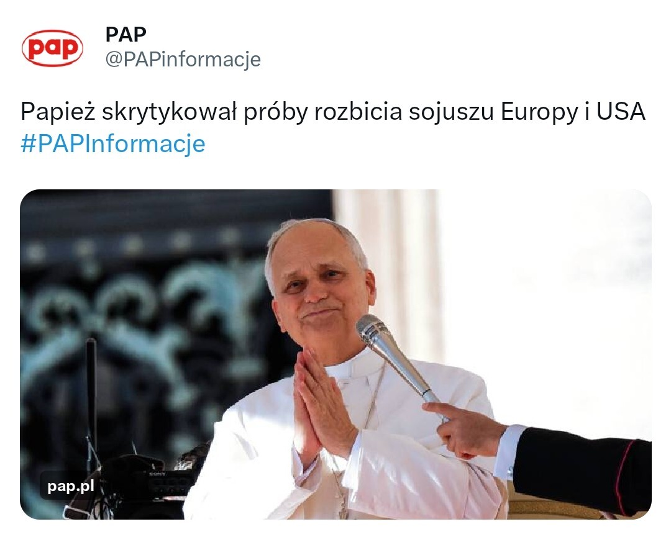The image size is (671, 537).
Task: Follow the #PAPInformacje hashtag
Action: [x=113, y=143]
